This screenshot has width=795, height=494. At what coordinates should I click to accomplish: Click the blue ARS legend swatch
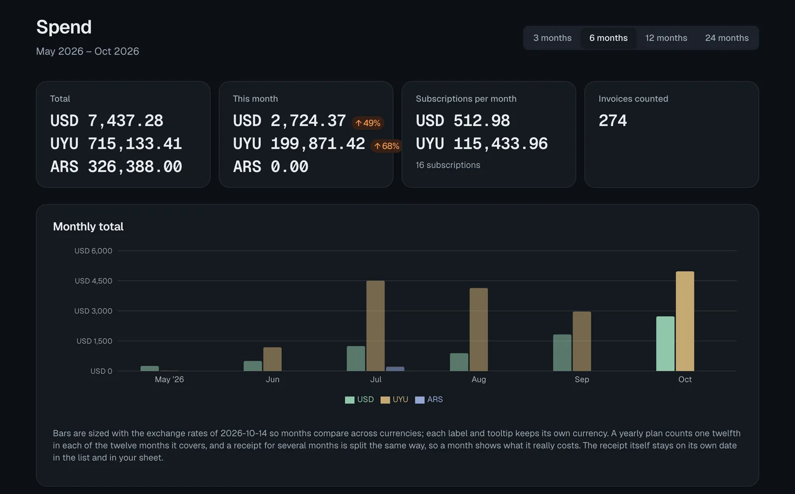click(420, 400)
